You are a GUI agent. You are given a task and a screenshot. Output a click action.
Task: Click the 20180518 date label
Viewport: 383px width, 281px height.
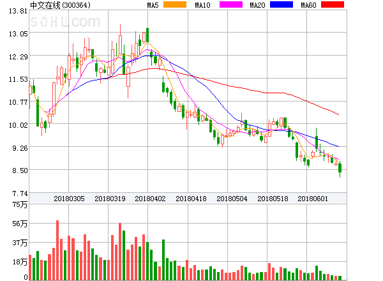click(273, 199)
